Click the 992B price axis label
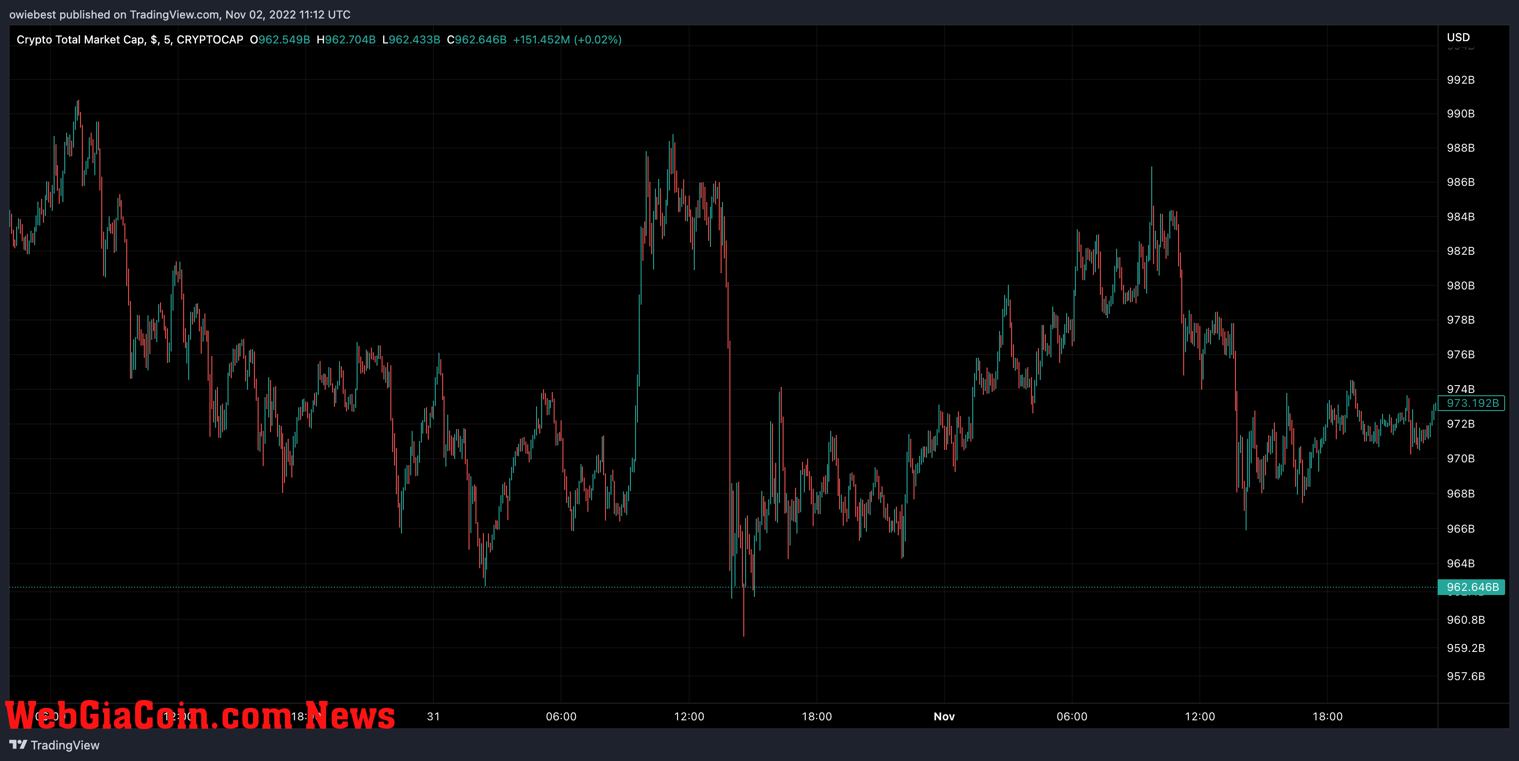The image size is (1519, 761). point(1461,80)
